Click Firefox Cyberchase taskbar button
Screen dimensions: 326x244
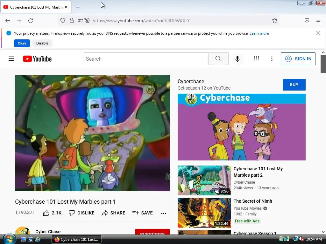[x=76, y=240]
